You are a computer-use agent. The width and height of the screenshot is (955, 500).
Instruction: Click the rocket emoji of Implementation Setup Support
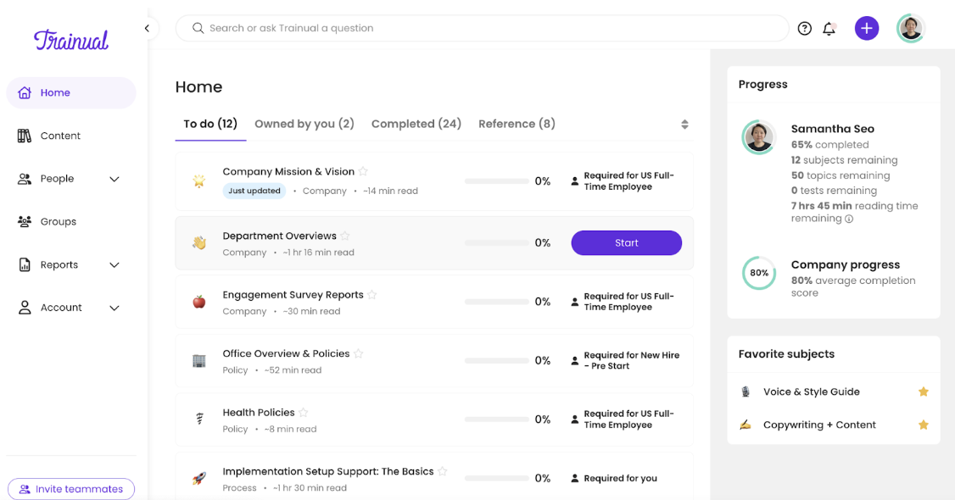pyautogui.click(x=199, y=478)
